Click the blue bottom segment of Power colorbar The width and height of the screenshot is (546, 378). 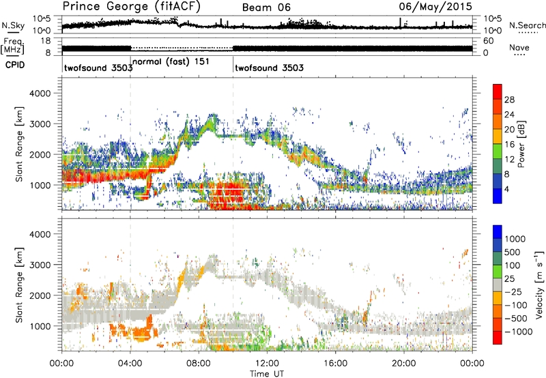(x=498, y=196)
